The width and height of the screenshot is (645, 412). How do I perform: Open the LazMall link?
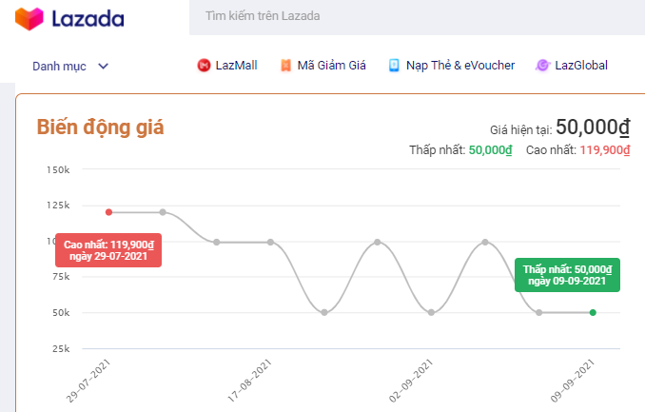(x=236, y=66)
